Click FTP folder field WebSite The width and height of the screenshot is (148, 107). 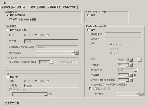click(x=51, y=86)
